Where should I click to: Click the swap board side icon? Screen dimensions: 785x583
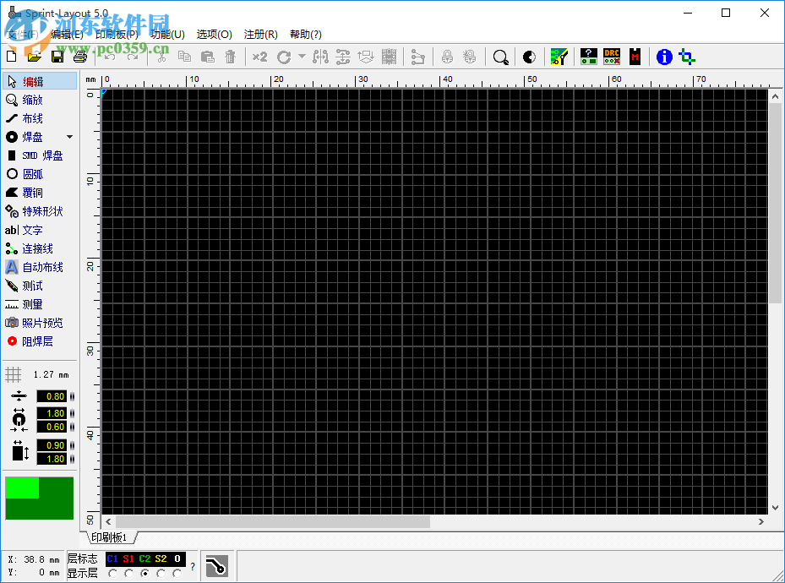[366, 57]
